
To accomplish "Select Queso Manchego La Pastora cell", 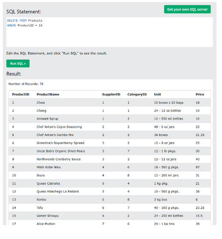I will (x=58, y=191).
